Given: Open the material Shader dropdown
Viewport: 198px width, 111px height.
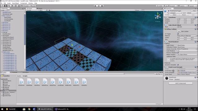Looking at the screenshot, I should point(186,80).
